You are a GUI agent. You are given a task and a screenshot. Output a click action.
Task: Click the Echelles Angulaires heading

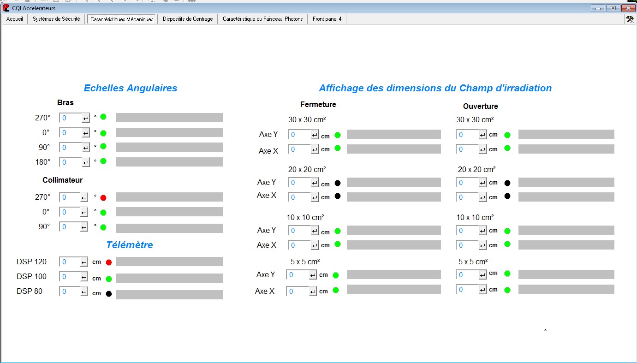point(131,88)
